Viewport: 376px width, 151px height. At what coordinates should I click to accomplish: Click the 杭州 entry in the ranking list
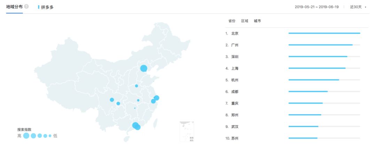point(235,80)
